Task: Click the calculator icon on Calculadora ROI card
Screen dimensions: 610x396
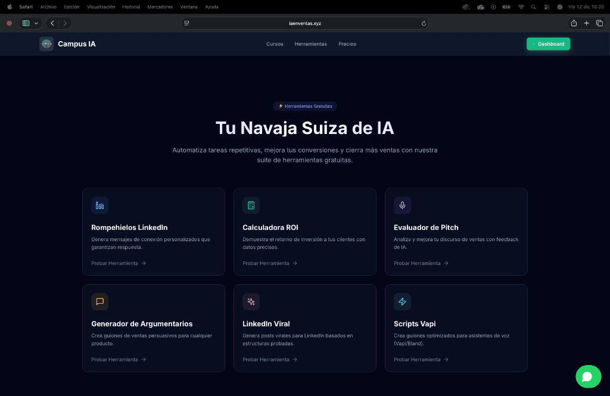Action: click(x=251, y=205)
